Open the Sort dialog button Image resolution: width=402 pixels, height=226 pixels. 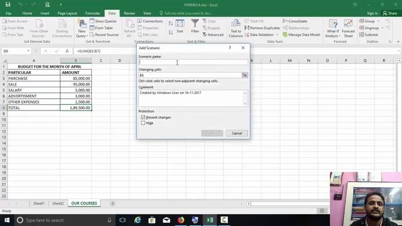180,26
